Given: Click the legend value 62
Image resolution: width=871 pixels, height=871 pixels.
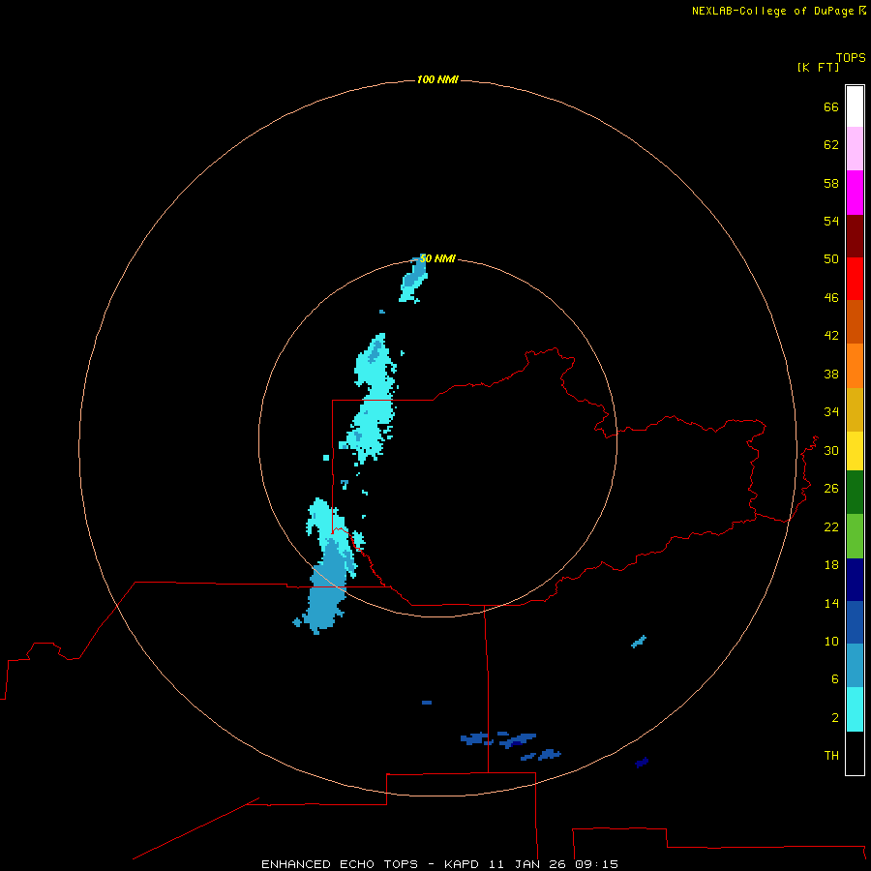Looking at the screenshot, I should tap(831, 145).
